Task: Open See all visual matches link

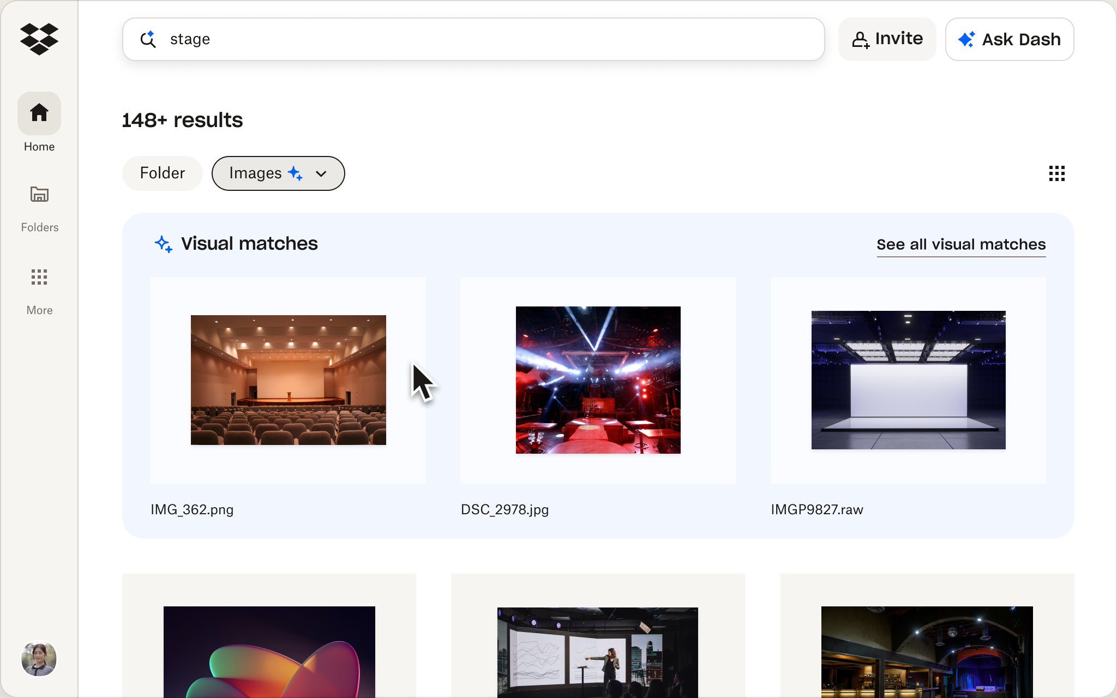Action: pos(961,244)
